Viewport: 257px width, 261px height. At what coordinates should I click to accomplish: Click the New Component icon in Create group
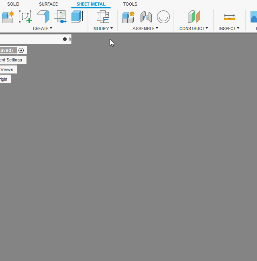pyautogui.click(x=8, y=17)
